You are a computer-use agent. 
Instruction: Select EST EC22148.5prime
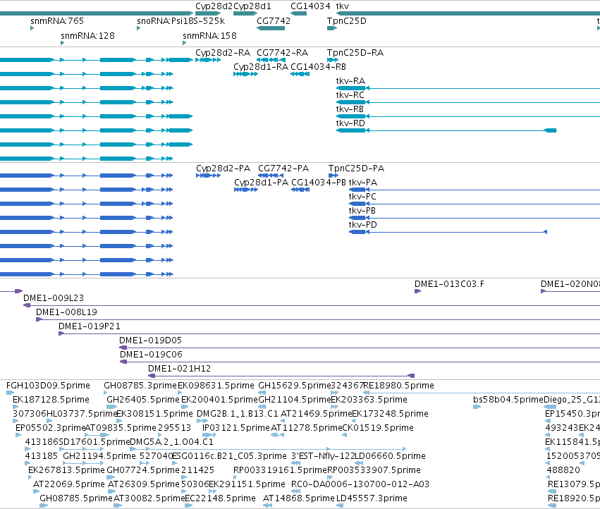pyautogui.click(x=221, y=498)
